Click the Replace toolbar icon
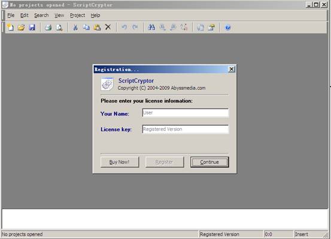 tap(184, 28)
